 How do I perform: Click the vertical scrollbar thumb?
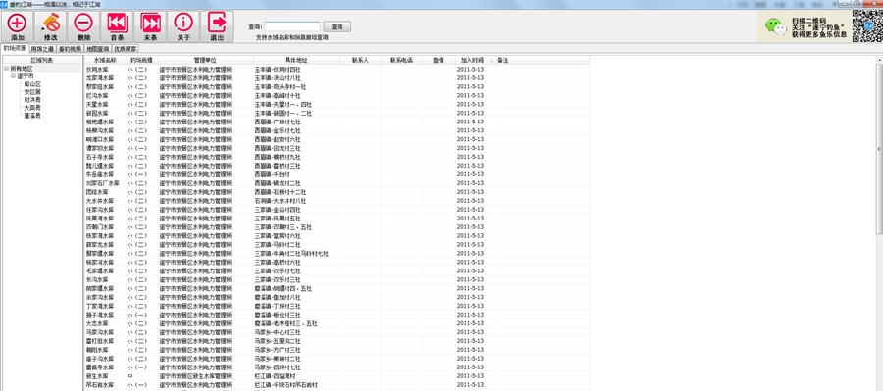pos(880,148)
